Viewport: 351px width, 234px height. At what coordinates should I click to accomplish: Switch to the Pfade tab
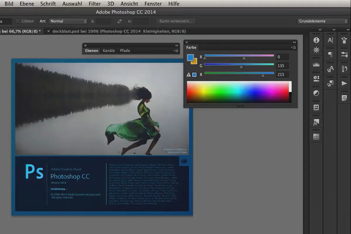(125, 51)
